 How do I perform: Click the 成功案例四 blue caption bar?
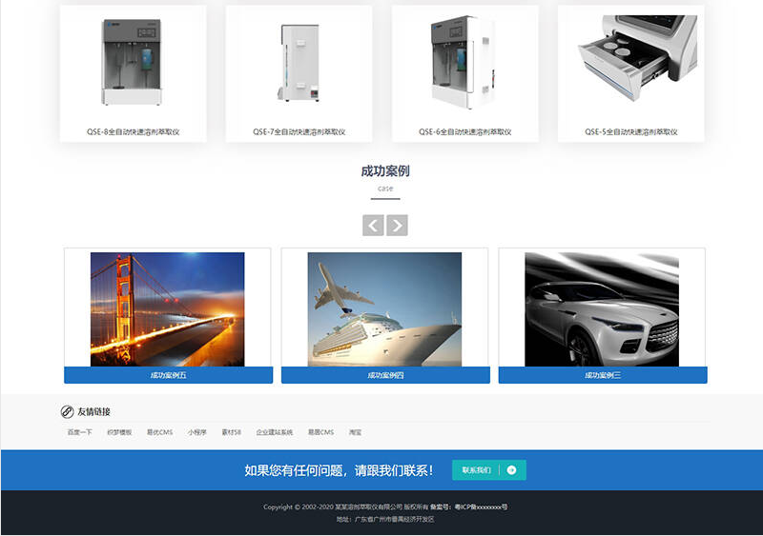(385, 376)
